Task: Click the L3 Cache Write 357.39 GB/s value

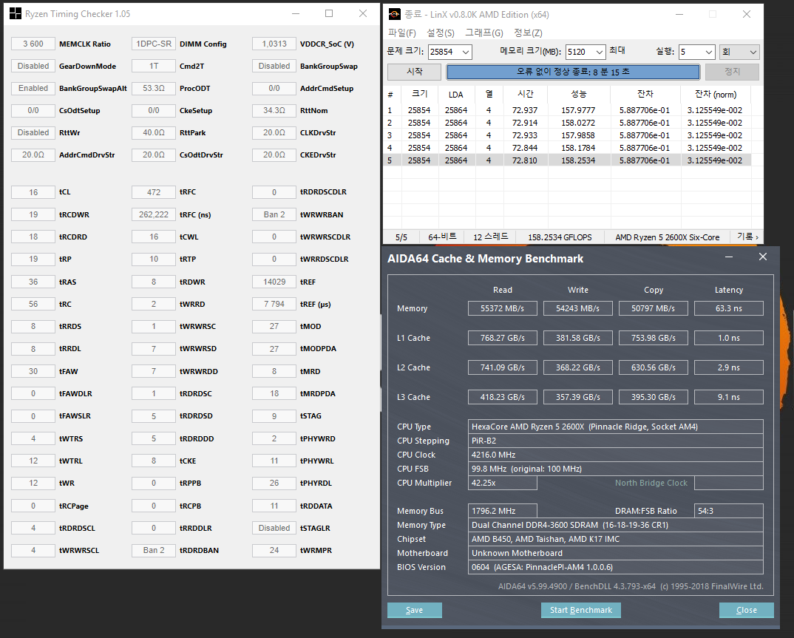Action: [578, 397]
